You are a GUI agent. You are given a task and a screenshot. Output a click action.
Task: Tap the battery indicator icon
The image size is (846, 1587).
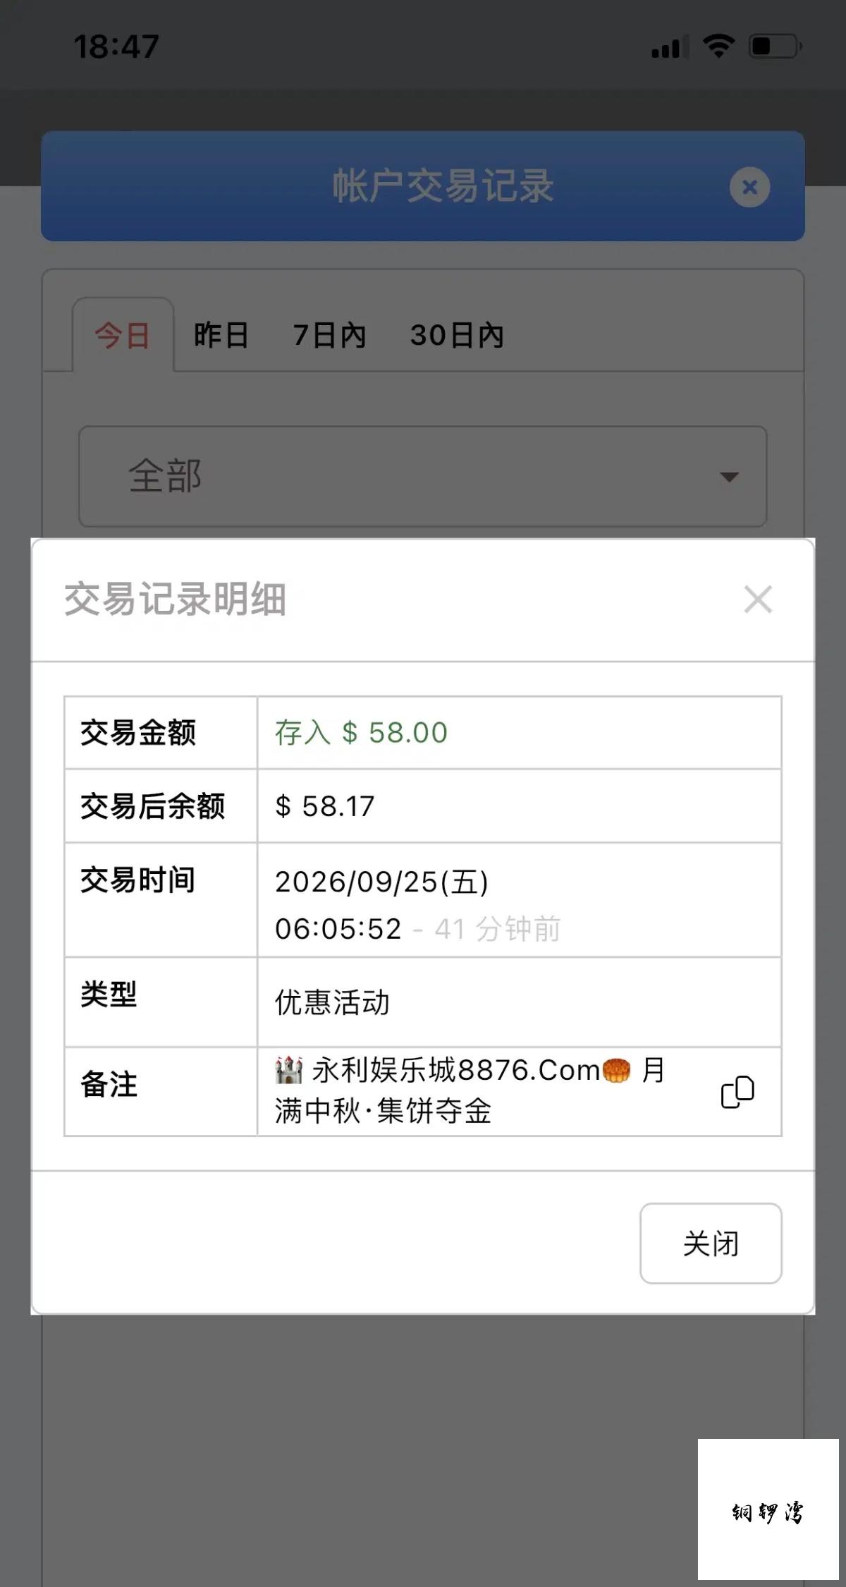point(775,47)
